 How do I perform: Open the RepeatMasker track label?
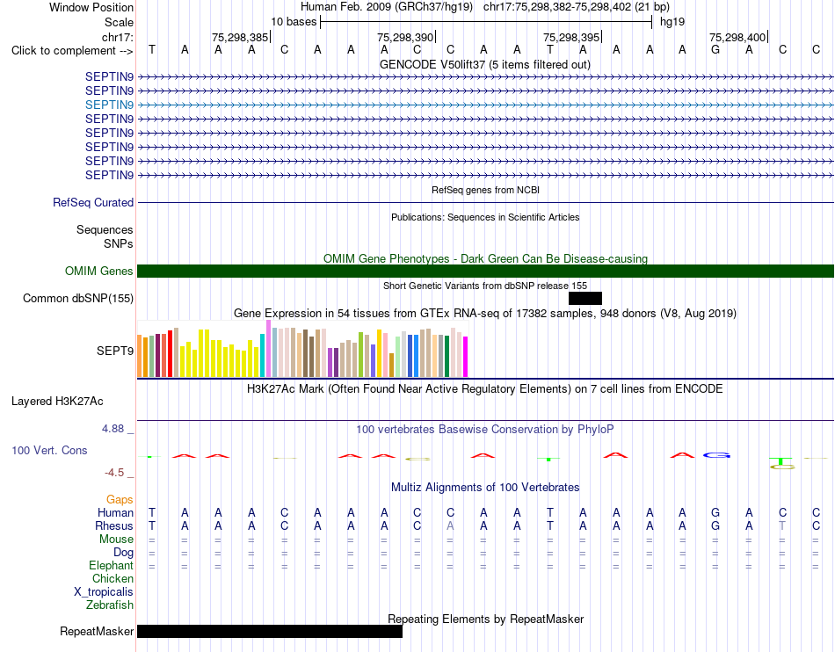point(97,631)
